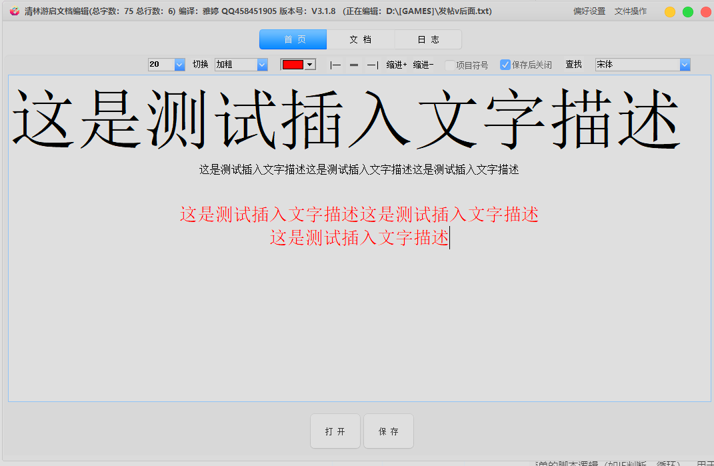Open the 宋体 font family dropdown
714x466 pixels.
[642, 64]
